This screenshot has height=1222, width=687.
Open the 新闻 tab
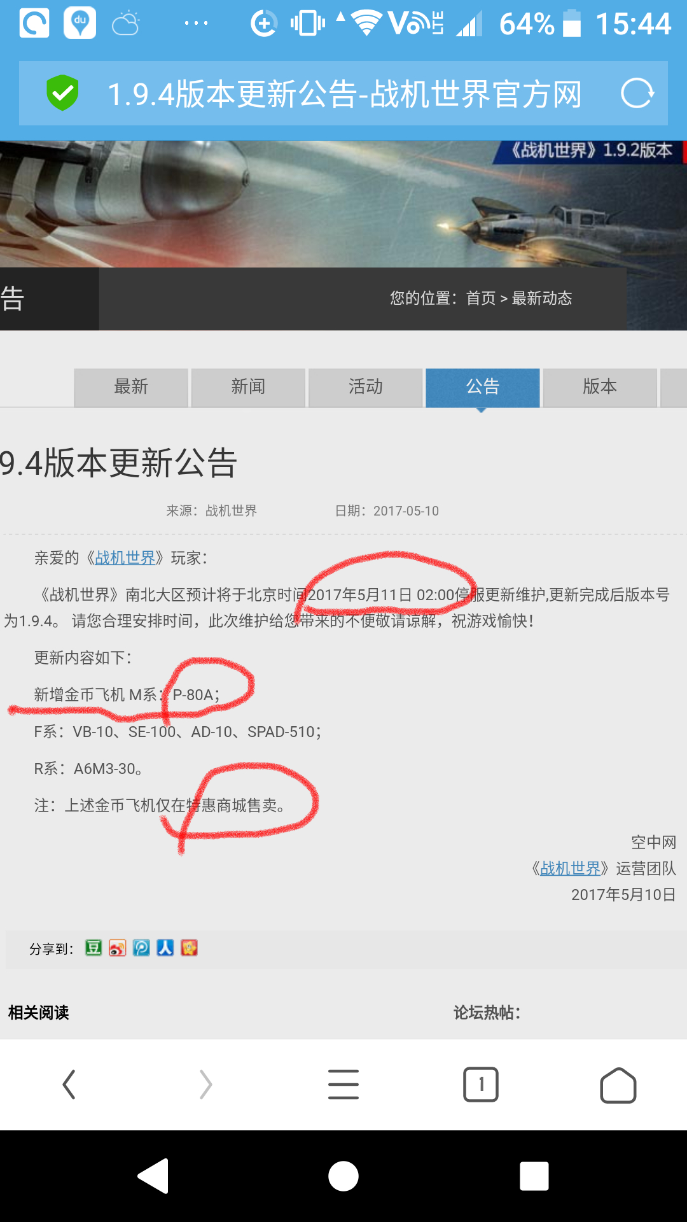click(248, 387)
